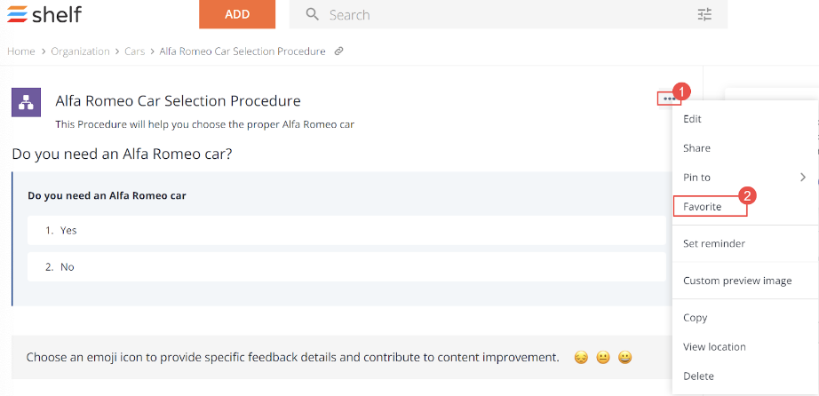Copy link icon next to breadcrumb
This screenshot has height=396, width=819.
coord(338,51)
